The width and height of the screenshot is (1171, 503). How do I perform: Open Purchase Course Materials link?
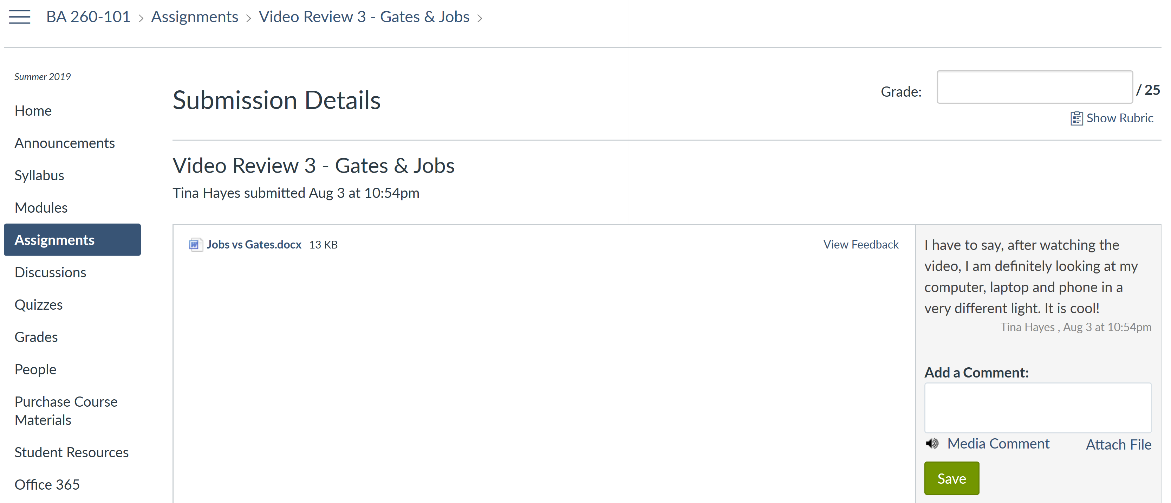(x=66, y=411)
